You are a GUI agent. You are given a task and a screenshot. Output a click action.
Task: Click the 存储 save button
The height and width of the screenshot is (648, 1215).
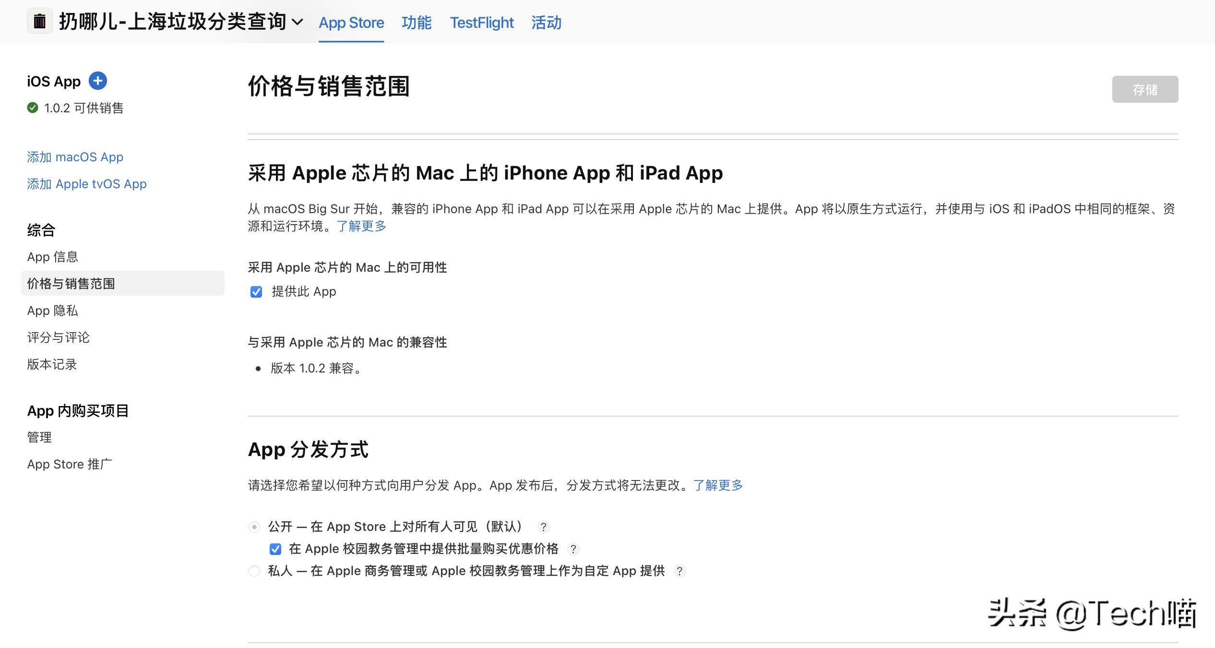point(1144,89)
